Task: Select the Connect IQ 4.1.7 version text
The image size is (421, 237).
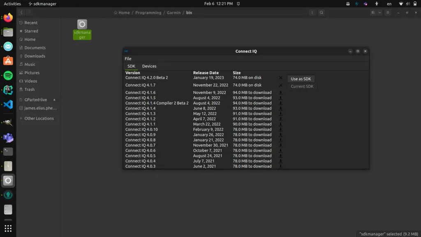Action: 140,85
